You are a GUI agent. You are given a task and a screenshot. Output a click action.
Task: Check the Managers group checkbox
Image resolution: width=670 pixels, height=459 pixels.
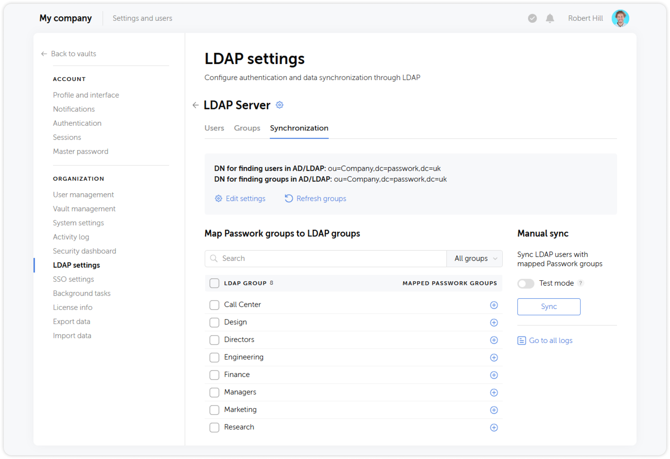click(x=214, y=392)
